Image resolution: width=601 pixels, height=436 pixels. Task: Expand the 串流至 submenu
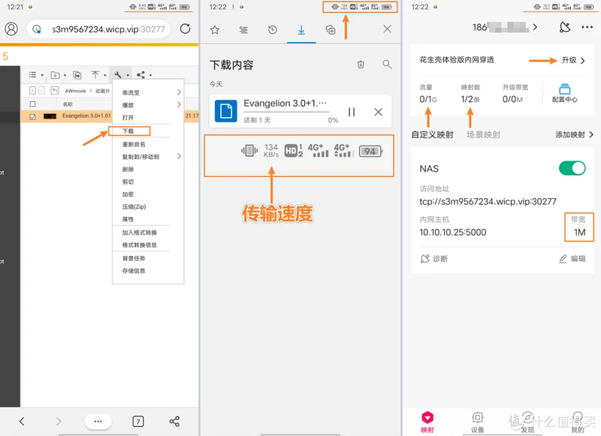(x=148, y=92)
